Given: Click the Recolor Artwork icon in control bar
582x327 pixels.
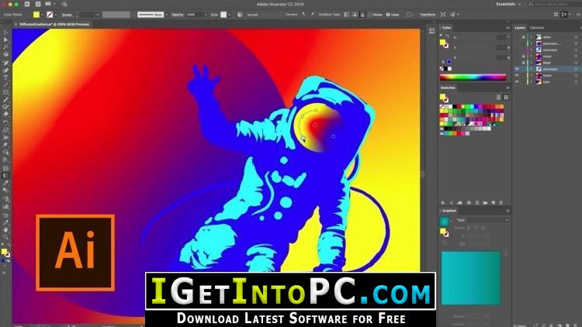Looking at the screenshot, I should point(240,15).
